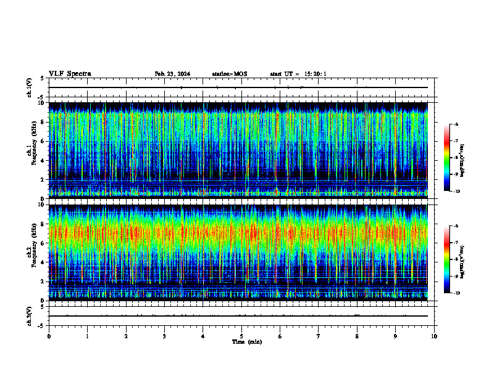Image resolution: width=489 pixels, height=377 pixels.
Task: Click the "ch.1(V)" waveform axis label
Action: tap(30, 87)
